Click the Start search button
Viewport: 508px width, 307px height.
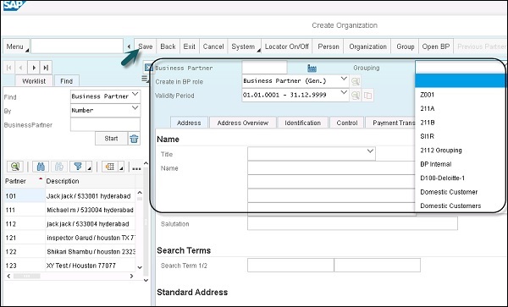coord(111,139)
